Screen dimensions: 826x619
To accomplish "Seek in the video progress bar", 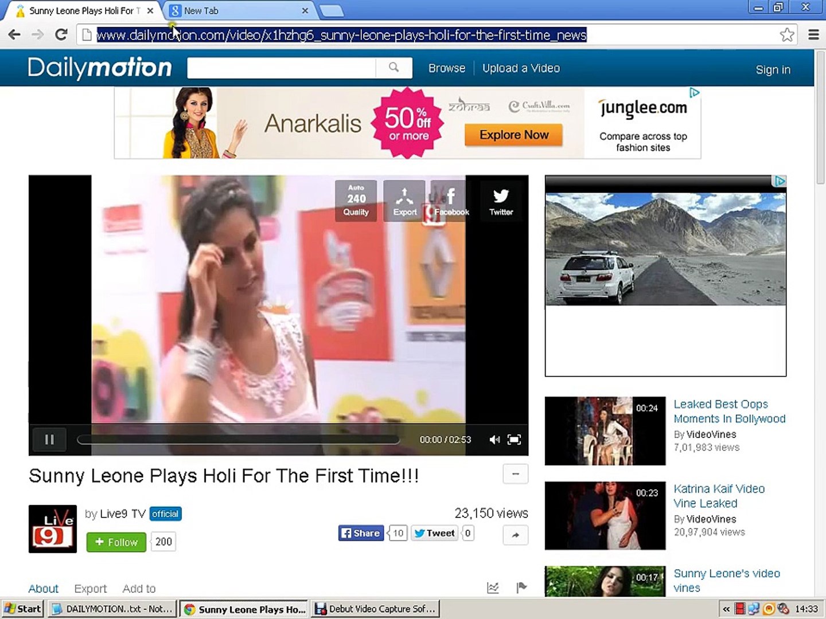I will (238, 440).
